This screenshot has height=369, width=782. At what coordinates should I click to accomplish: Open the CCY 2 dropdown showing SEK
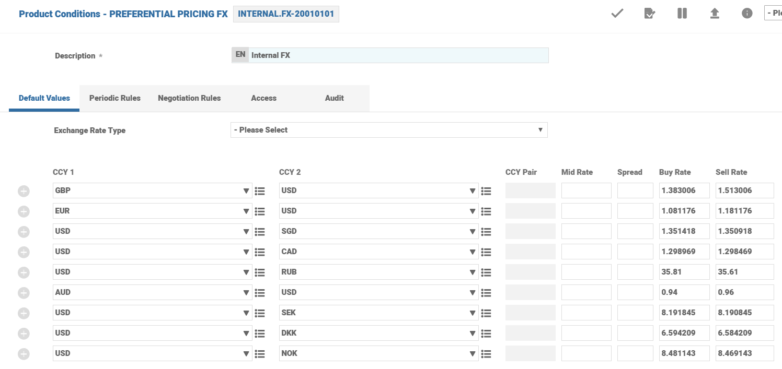coord(378,313)
